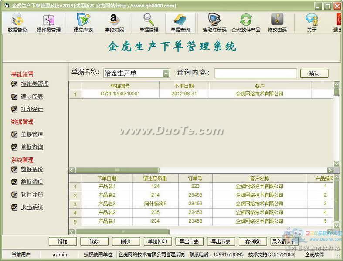This screenshot has height=261, width=343.
Task: Click the 删除 button
Action: point(126,241)
